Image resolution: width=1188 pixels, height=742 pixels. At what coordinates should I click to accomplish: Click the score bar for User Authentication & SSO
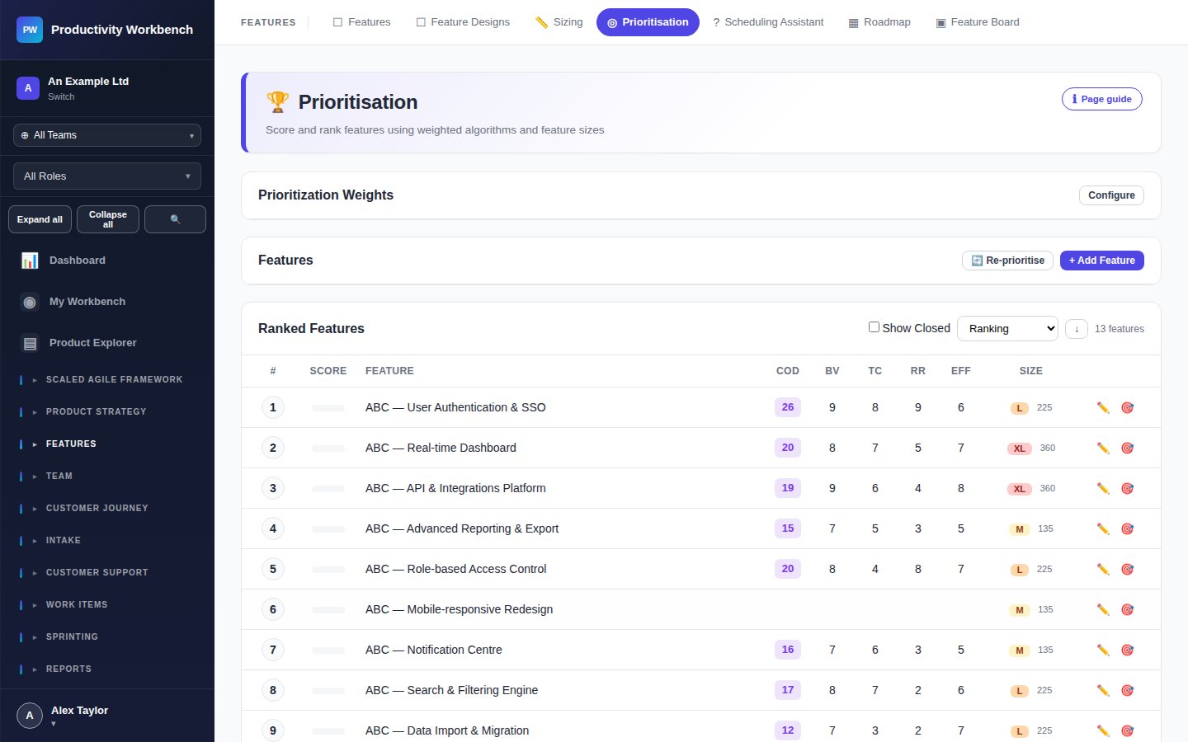point(328,408)
